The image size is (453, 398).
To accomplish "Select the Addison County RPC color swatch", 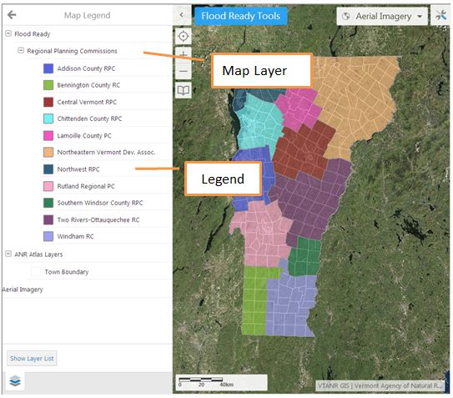I will (x=48, y=68).
